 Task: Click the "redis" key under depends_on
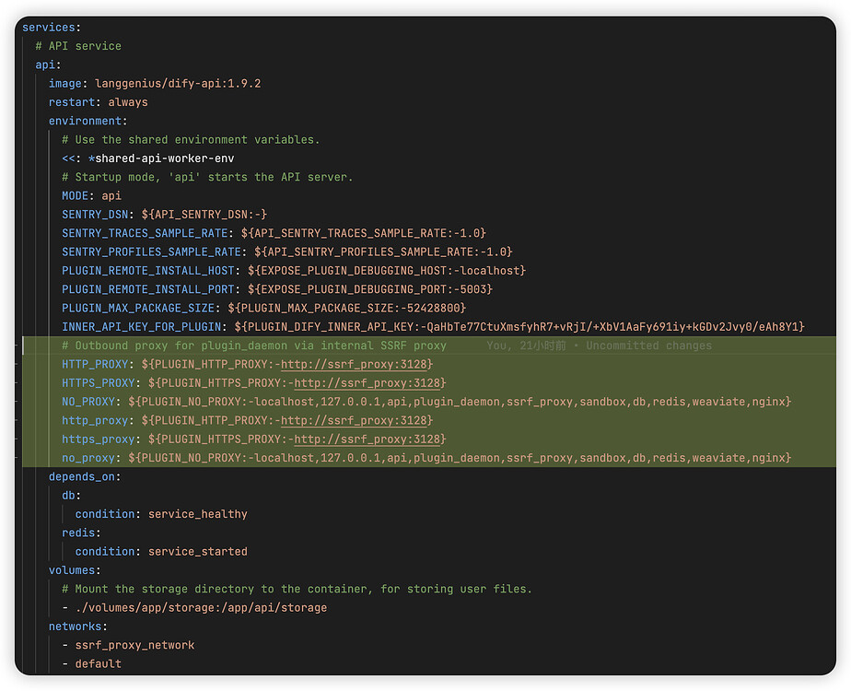(x=78, y=533)
